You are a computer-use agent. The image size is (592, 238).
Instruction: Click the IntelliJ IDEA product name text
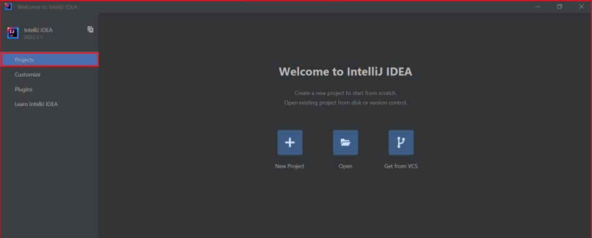[x=38, y=30]
